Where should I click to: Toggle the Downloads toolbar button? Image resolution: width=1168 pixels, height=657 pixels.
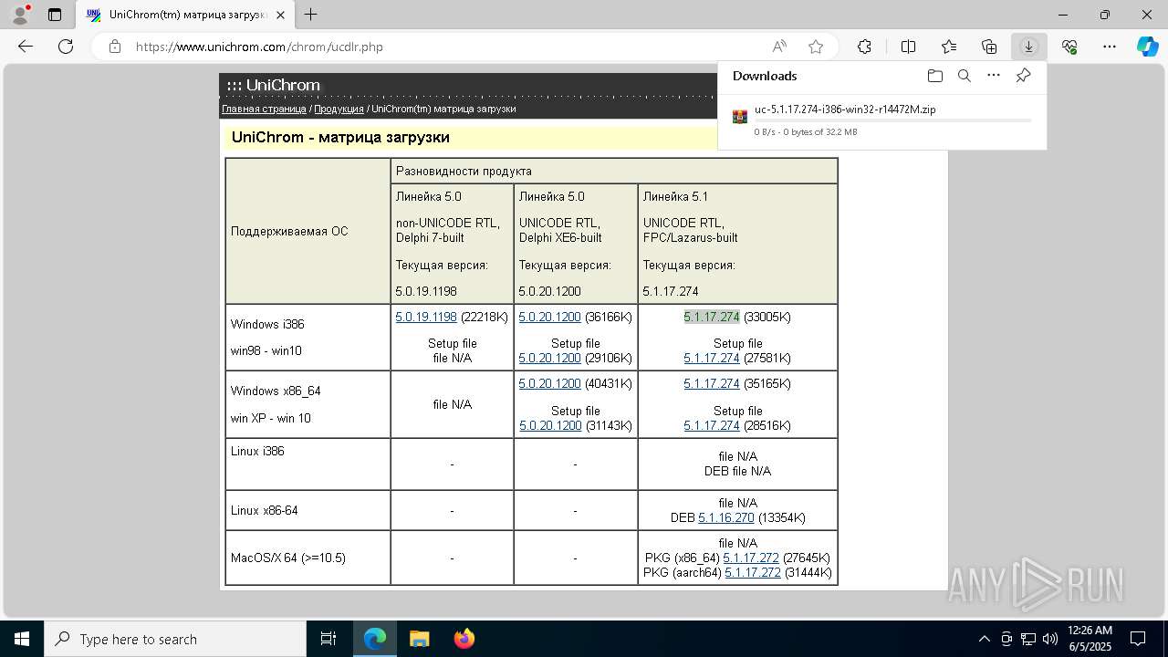[x=1028, y=47]
